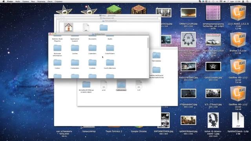Open the Переход menu

point(41,2)
